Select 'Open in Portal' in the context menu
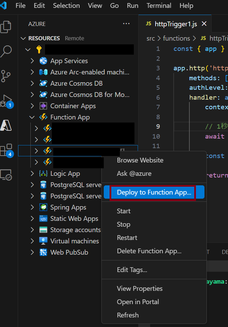 click(138, 302)
